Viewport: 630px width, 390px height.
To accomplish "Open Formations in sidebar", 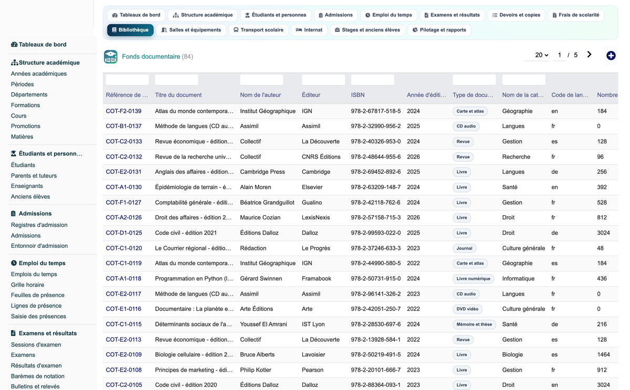I will [26, 105].
